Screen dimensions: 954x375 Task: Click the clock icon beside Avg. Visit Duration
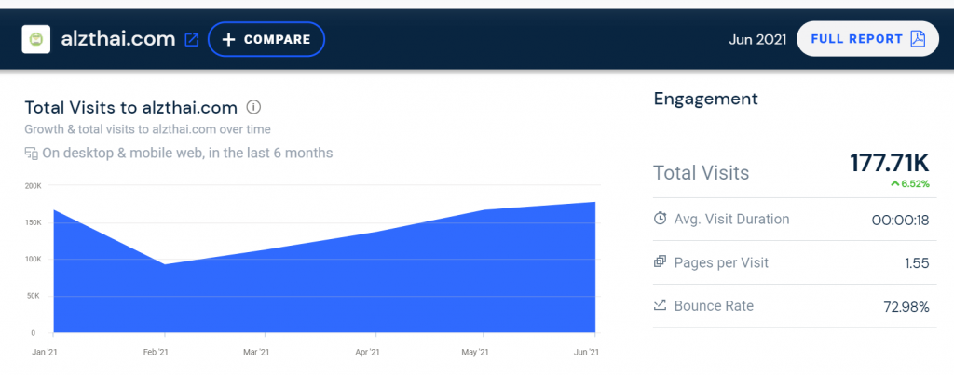(661, 219)
